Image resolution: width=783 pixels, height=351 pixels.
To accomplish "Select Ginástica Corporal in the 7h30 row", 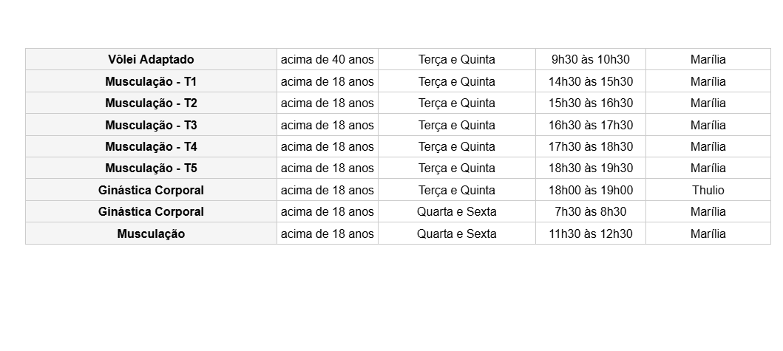I will click(151, 211).
